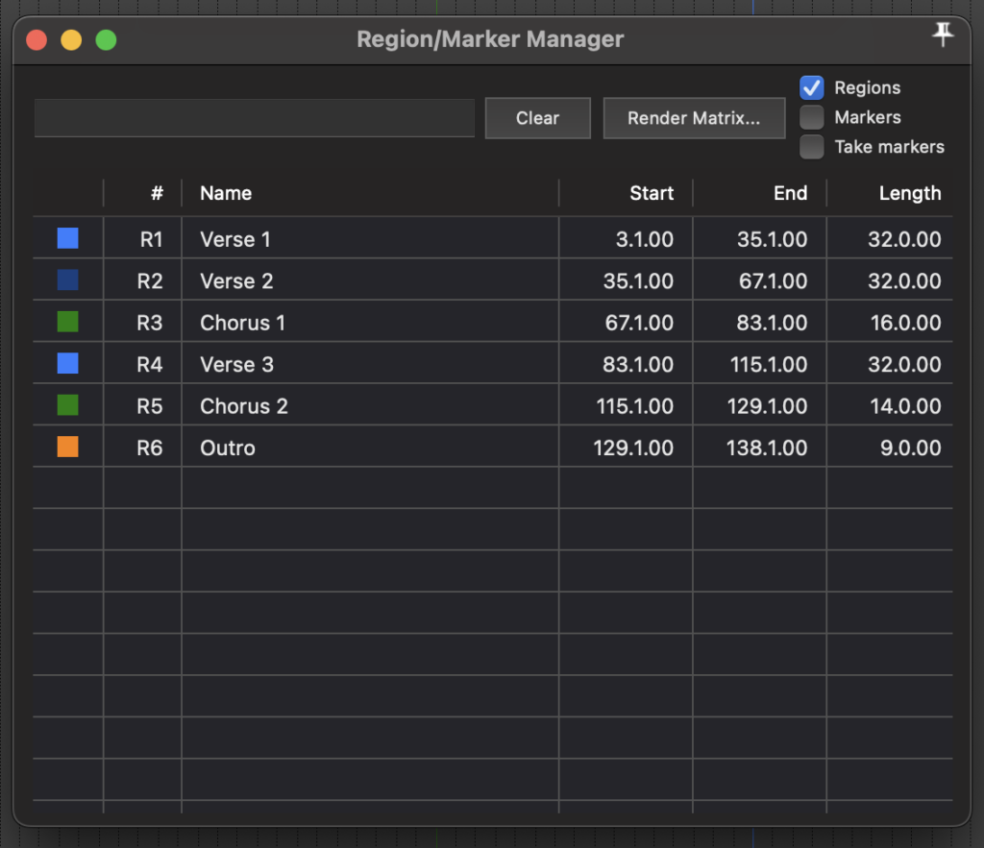Click region number R5
This screenshot has width=984, height=848.
[x=150, y=406]
